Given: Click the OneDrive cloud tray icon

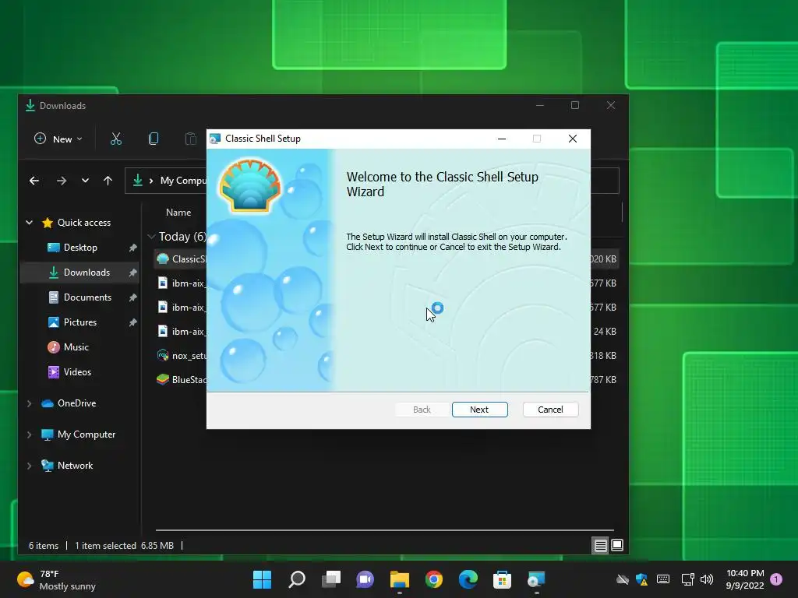Looking at the screenshot, I should (x=622, y=579).
